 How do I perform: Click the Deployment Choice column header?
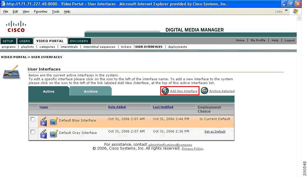209,109
